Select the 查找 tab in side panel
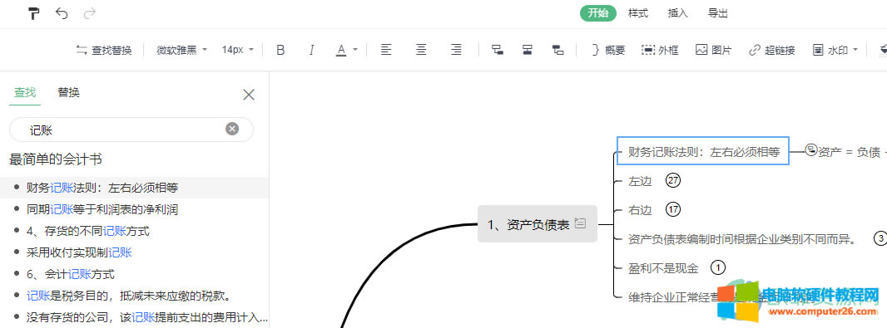 coord(25,92)
